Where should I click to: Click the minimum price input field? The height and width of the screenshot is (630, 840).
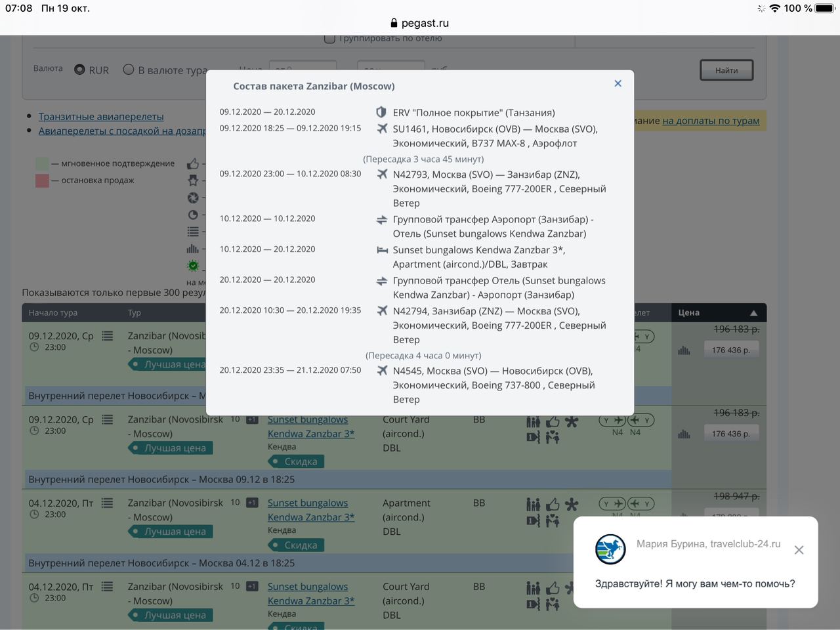click(x=303, y=67)
